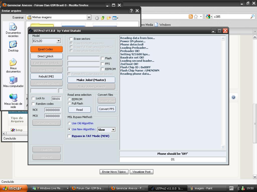The image size is (257, 192).
Task: Open Meus documentos in the file dialog
Action: [13, 66]
